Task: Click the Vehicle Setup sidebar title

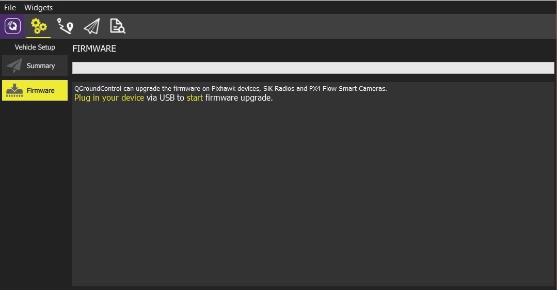Action: (35, 47)
